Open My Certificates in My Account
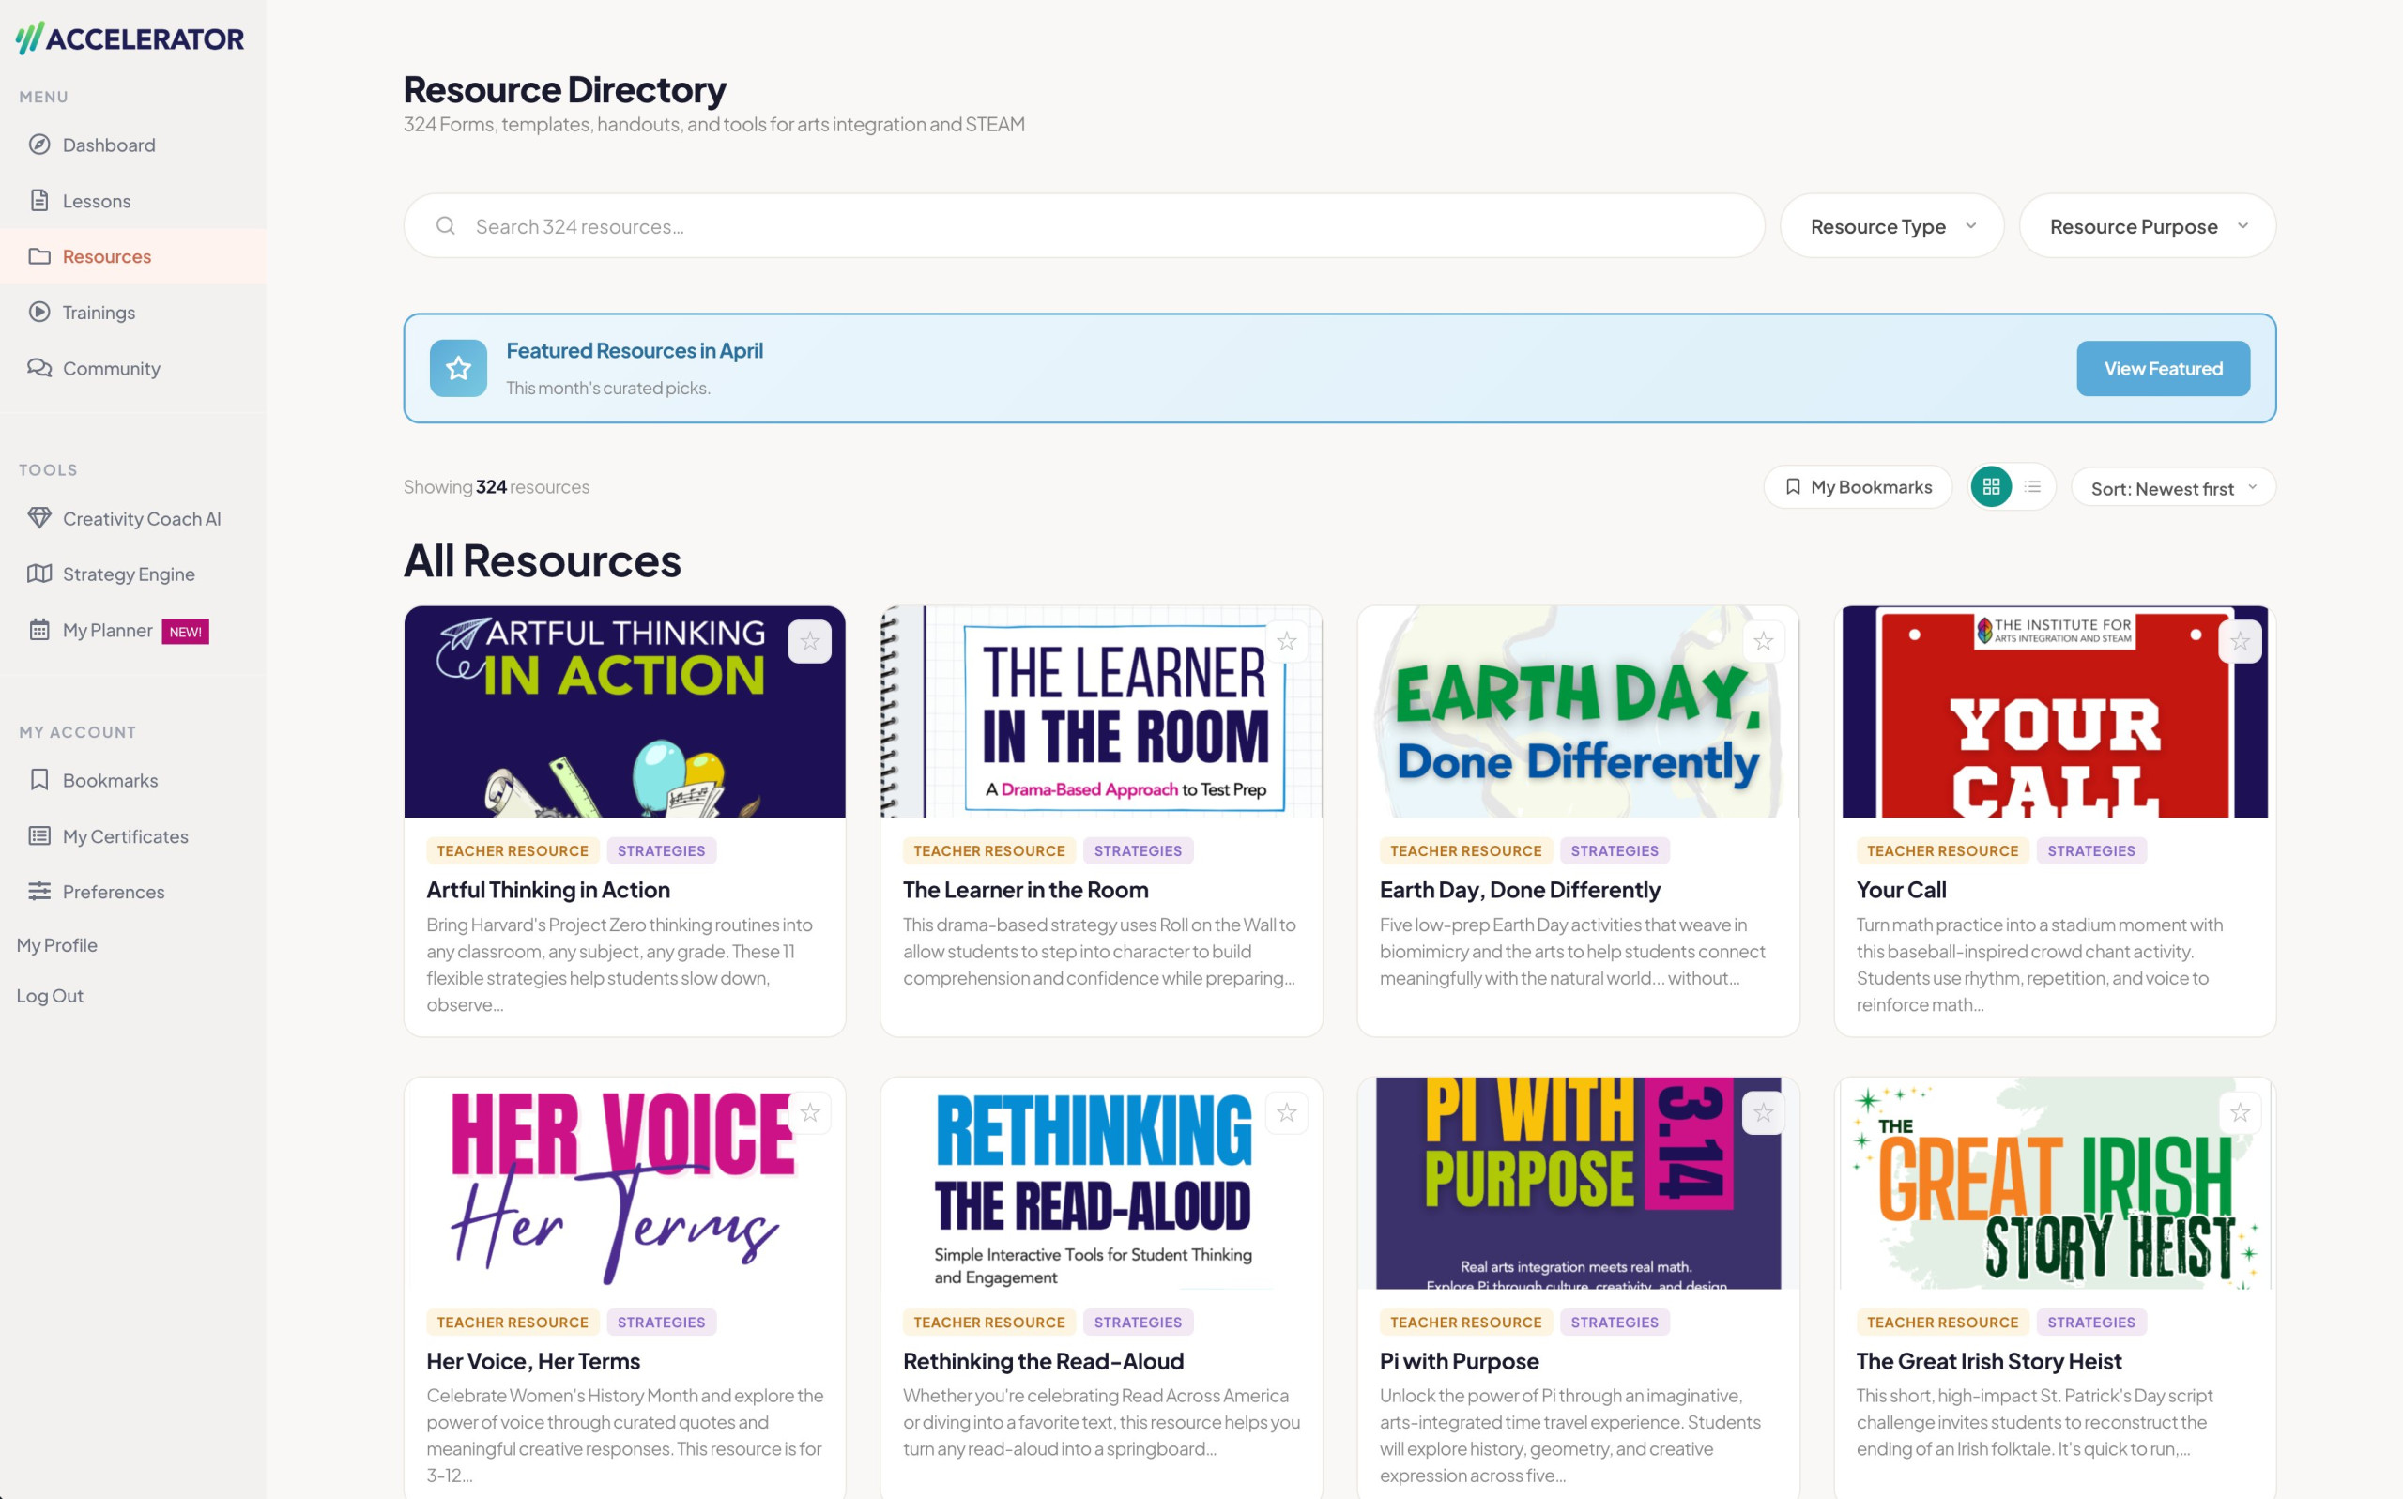 [x=133, y=835]
